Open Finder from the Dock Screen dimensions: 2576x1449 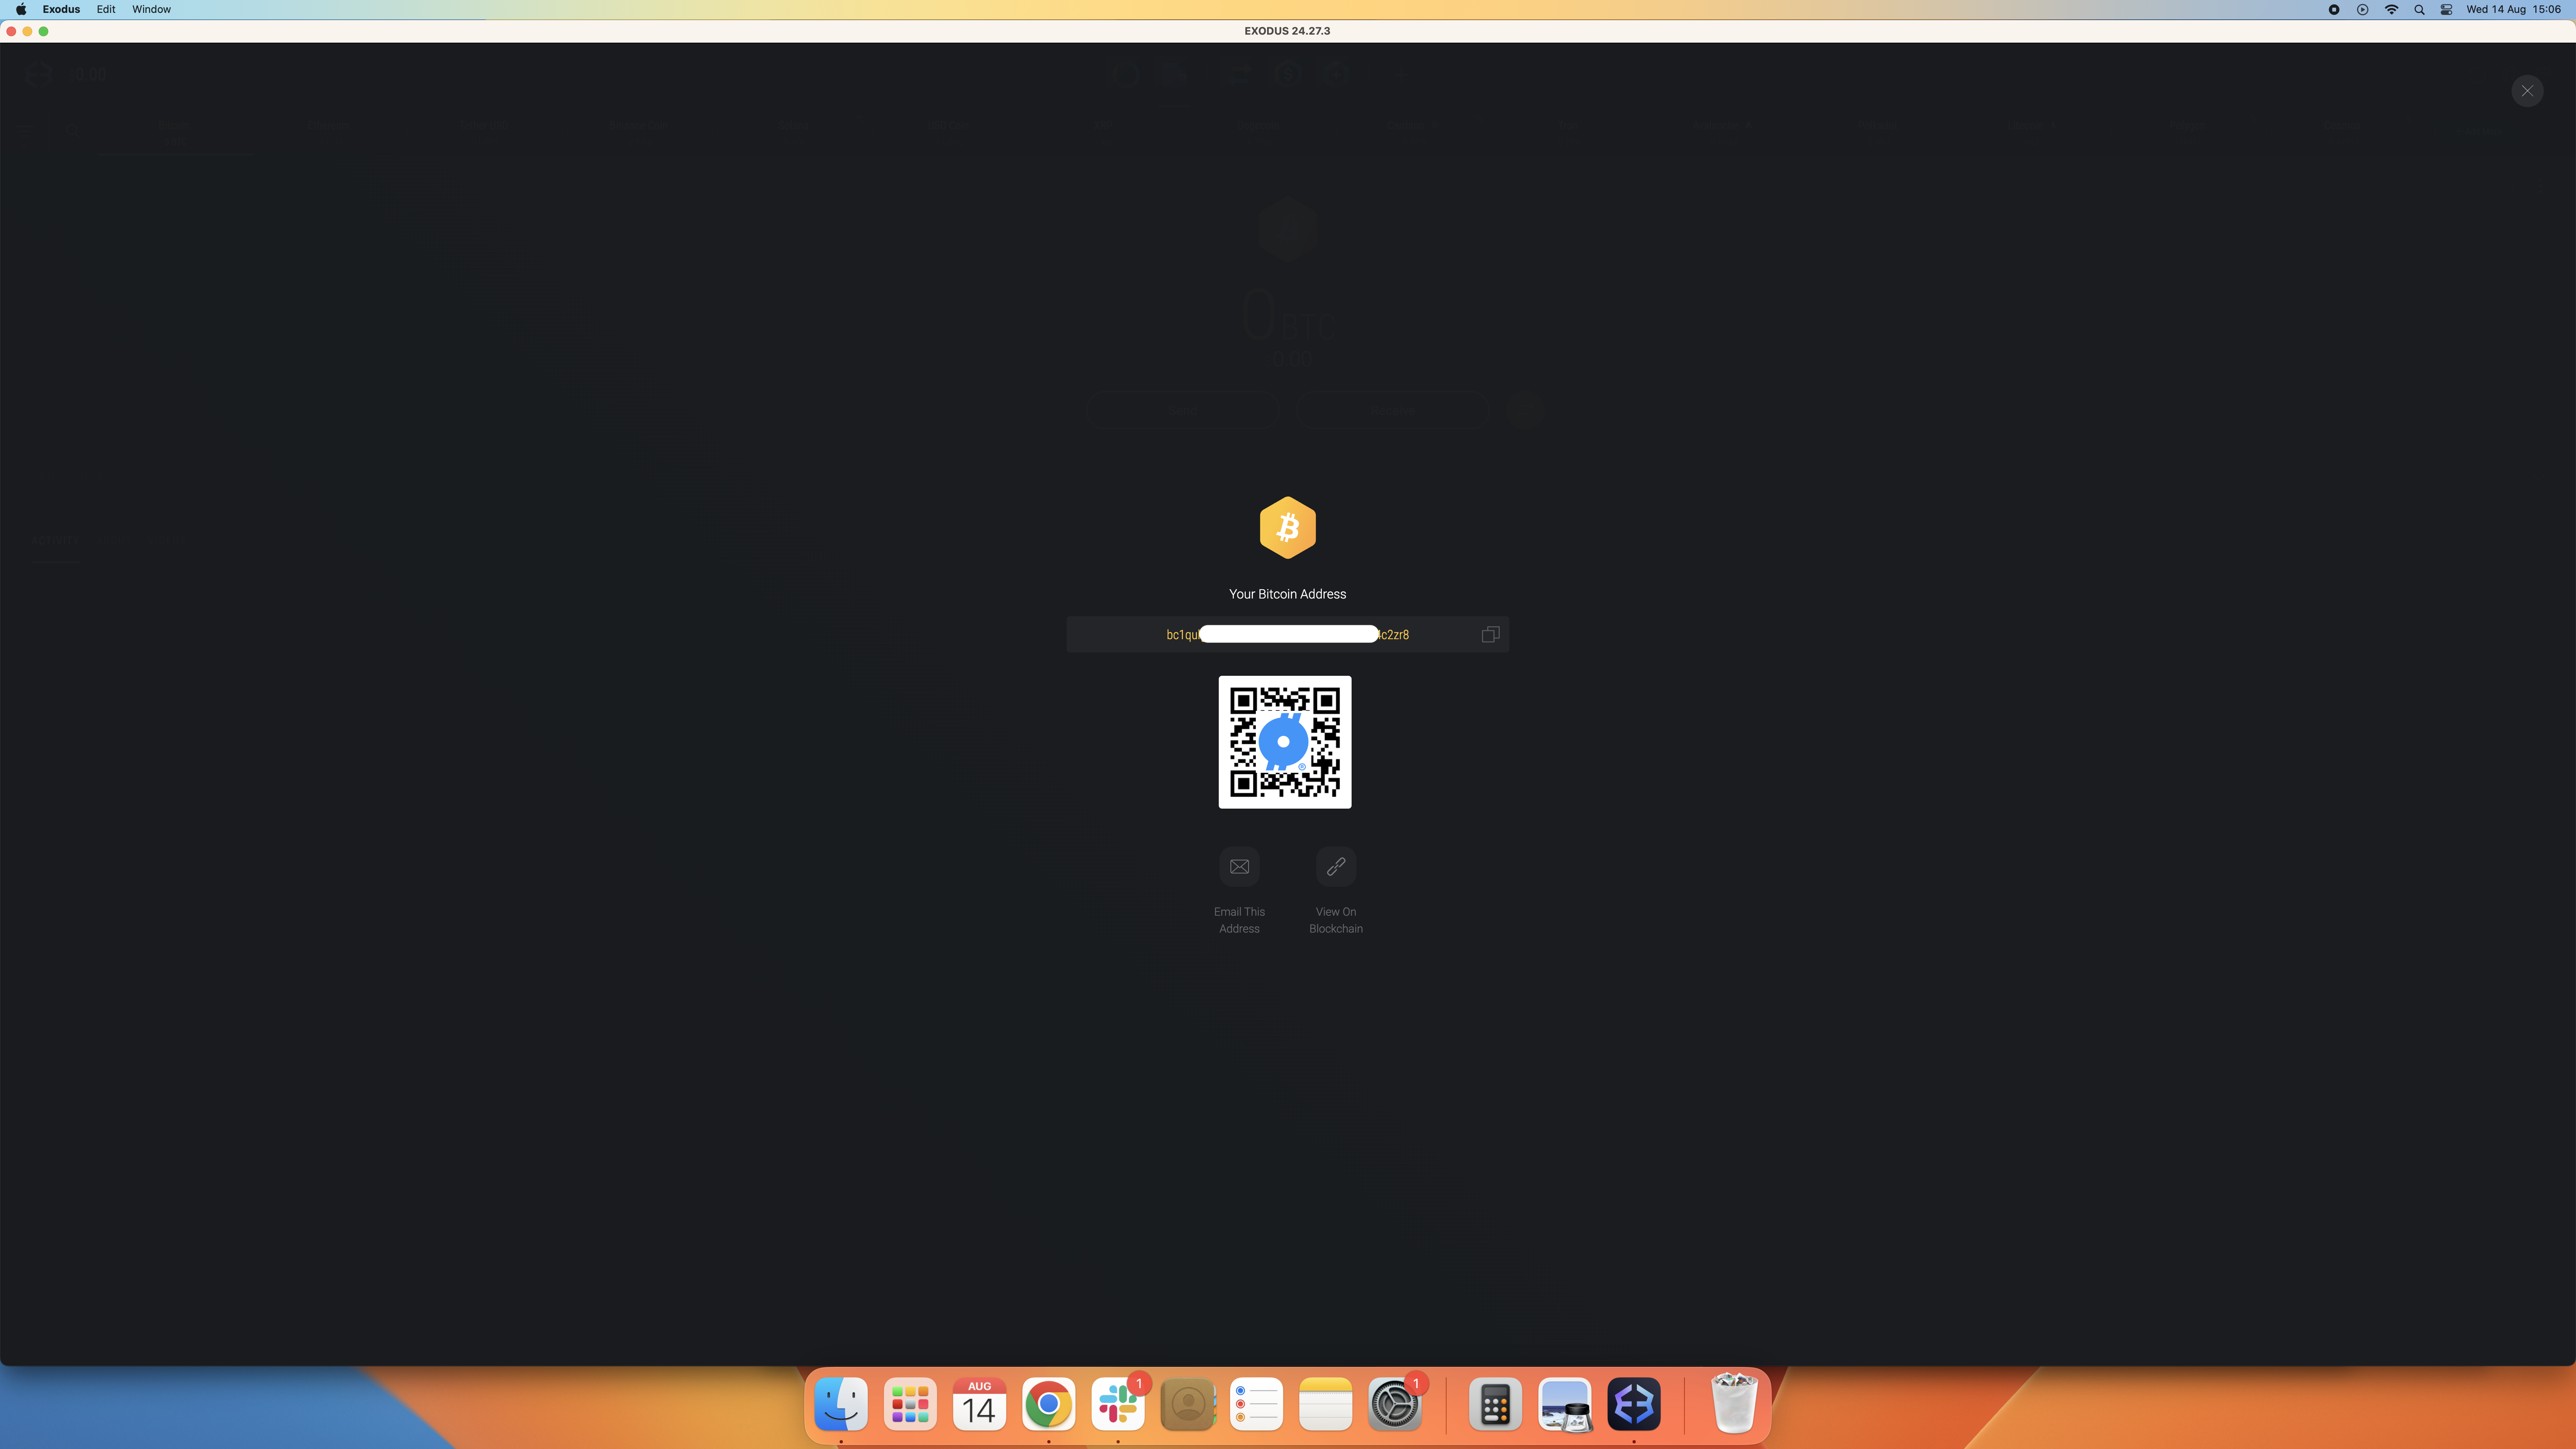click(841, 1404)
